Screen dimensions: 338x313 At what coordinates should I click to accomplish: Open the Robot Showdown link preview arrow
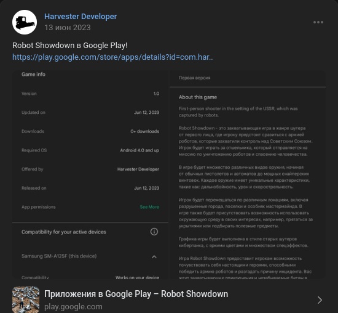[320, 300]
